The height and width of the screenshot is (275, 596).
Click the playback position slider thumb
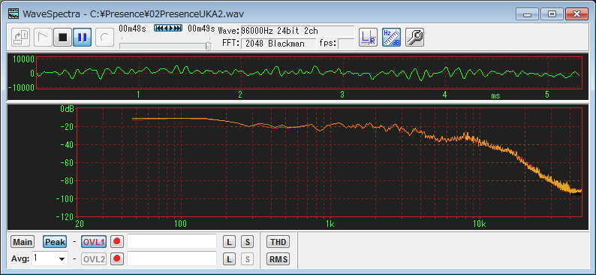[208, 45]
